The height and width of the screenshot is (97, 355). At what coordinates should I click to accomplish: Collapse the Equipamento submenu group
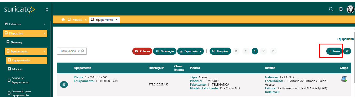coord(26,51)
